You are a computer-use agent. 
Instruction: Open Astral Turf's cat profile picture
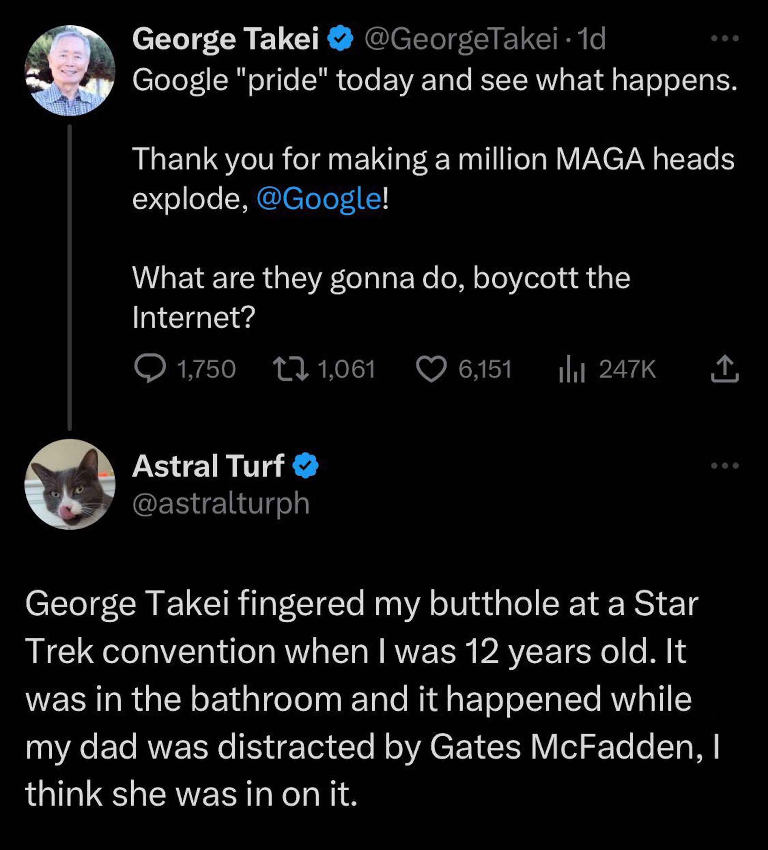[x=70, y=484]
